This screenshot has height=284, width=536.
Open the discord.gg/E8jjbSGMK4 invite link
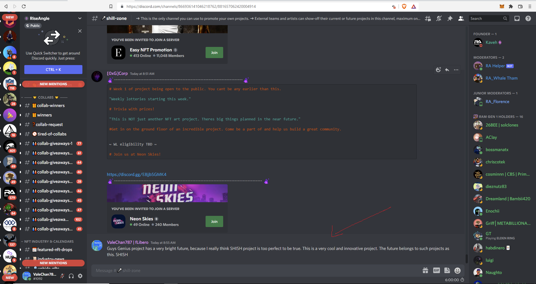(x=137, y=175)
